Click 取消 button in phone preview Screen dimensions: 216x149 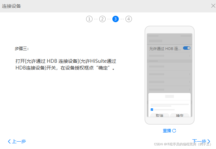click(160, 115)
